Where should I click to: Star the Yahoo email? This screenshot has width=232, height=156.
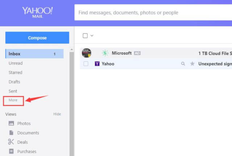(x=192, y=64)
